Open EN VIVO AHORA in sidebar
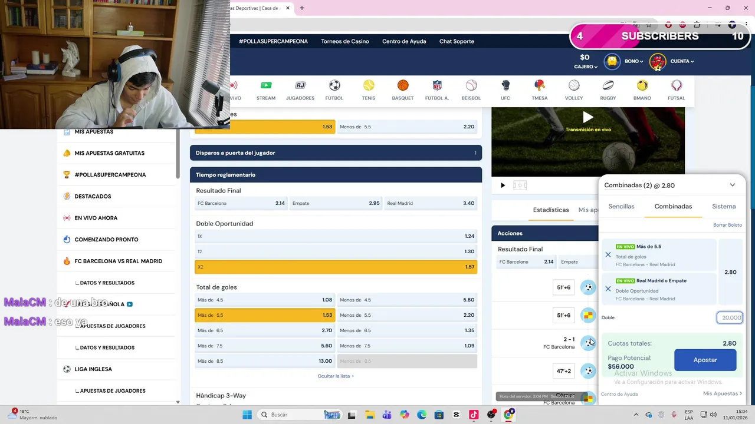Image resolution: width=755 pixels, height=424 pixels. click(96, 218)
